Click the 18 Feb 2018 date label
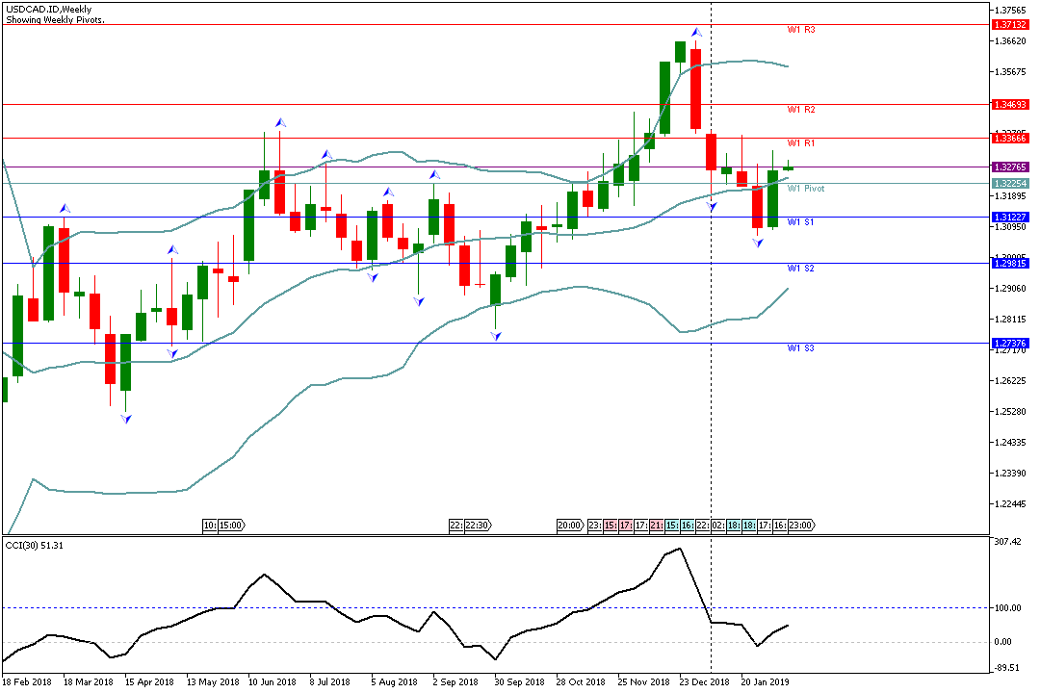Image resolution: width=1040 pixels, height=693 pixels. (x=27, y=681)
